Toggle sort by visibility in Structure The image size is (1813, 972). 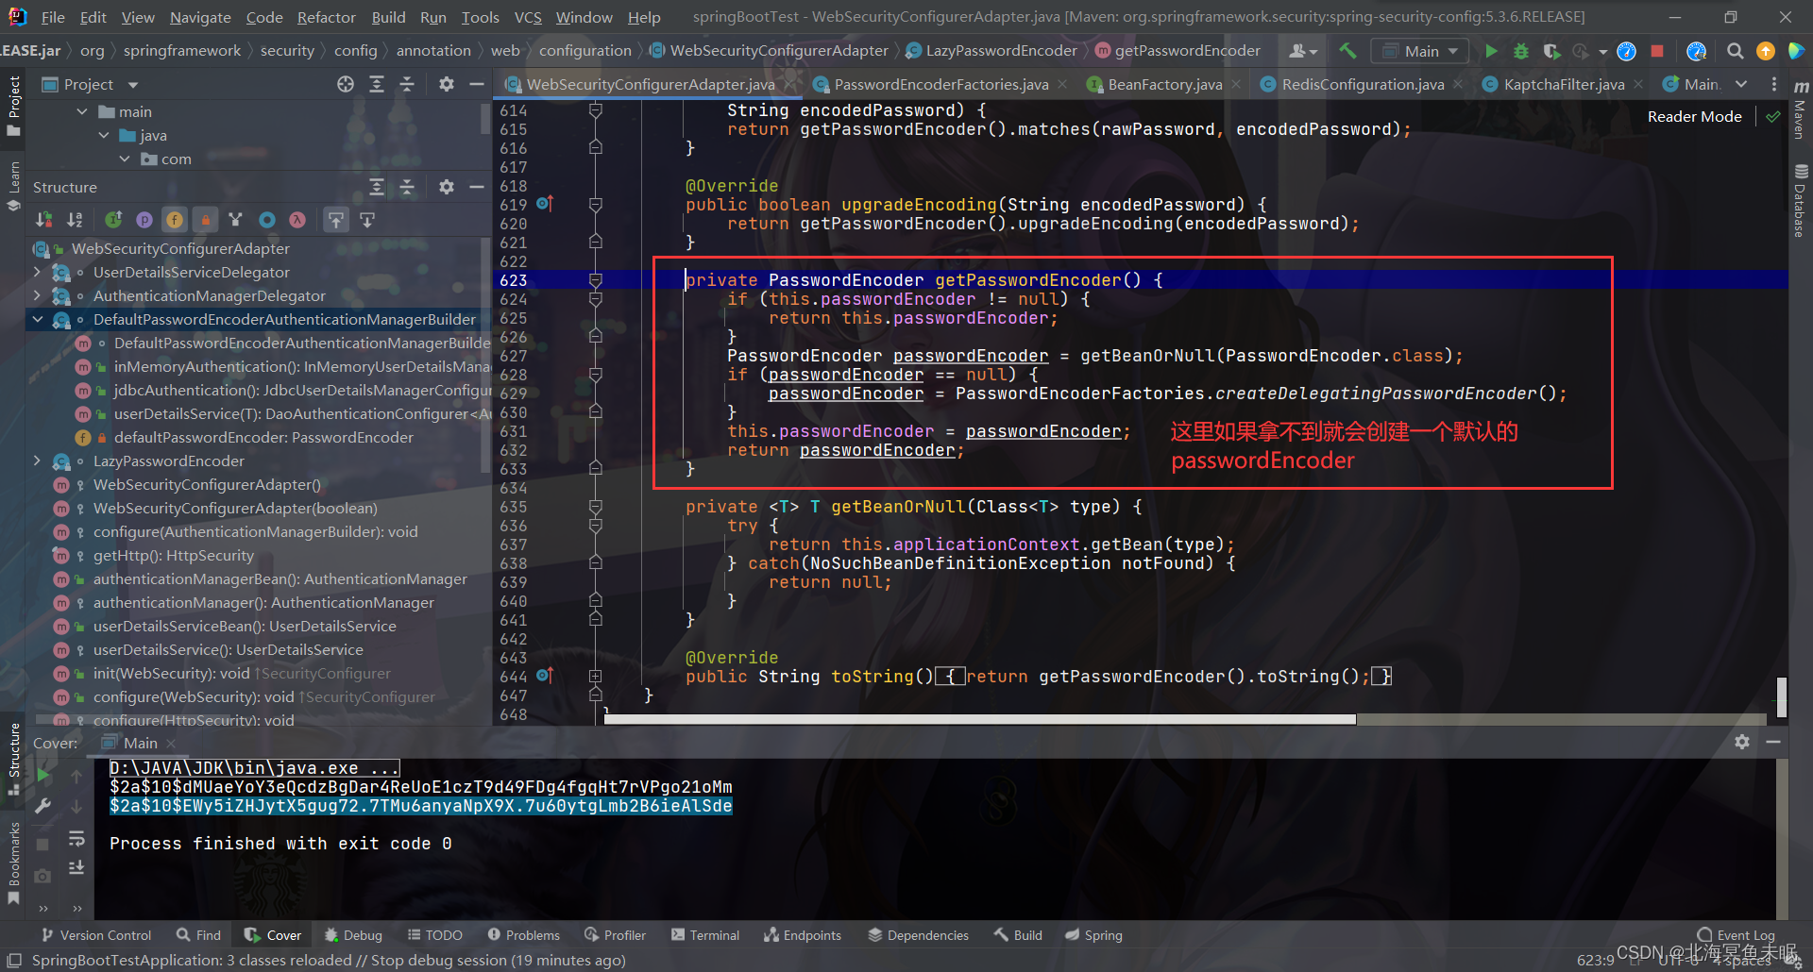(x=43, y=220)
